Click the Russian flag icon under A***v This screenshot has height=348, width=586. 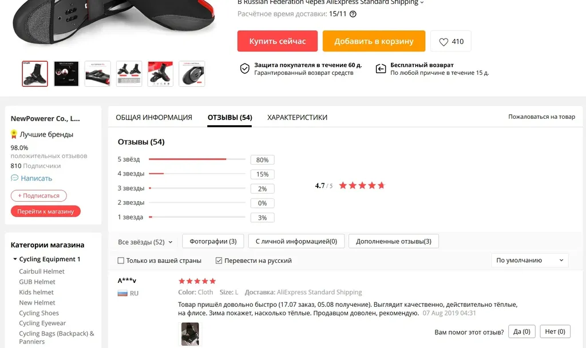coord(122,293)
